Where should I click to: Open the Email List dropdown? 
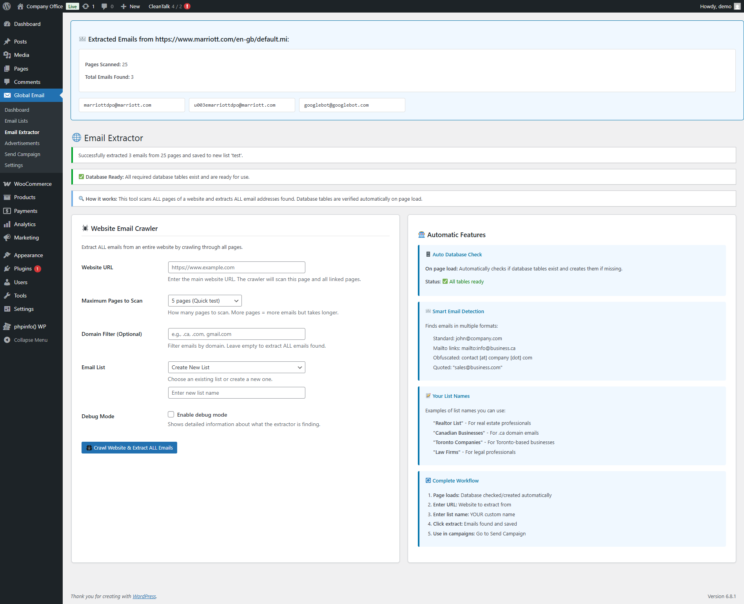(236, 367)
